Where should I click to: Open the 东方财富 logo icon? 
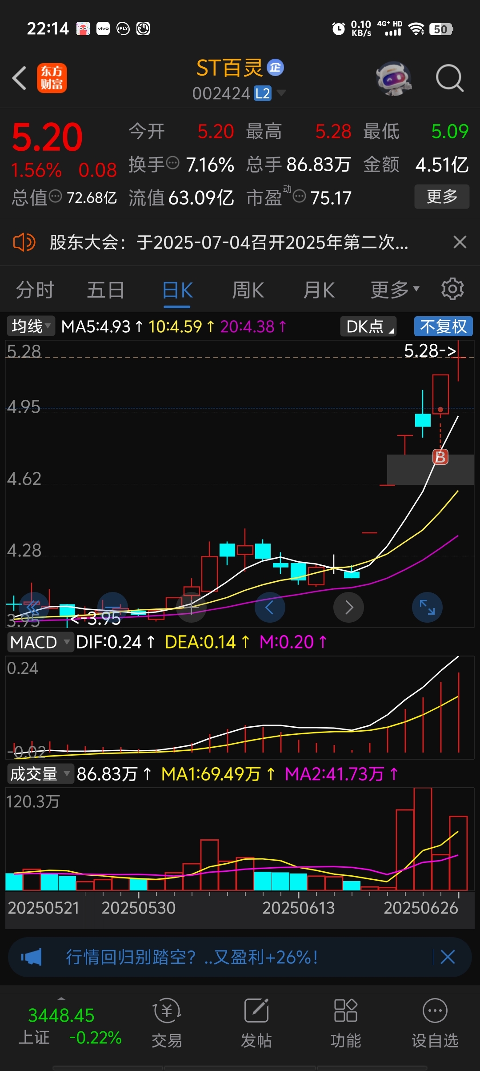click(52, 78)
